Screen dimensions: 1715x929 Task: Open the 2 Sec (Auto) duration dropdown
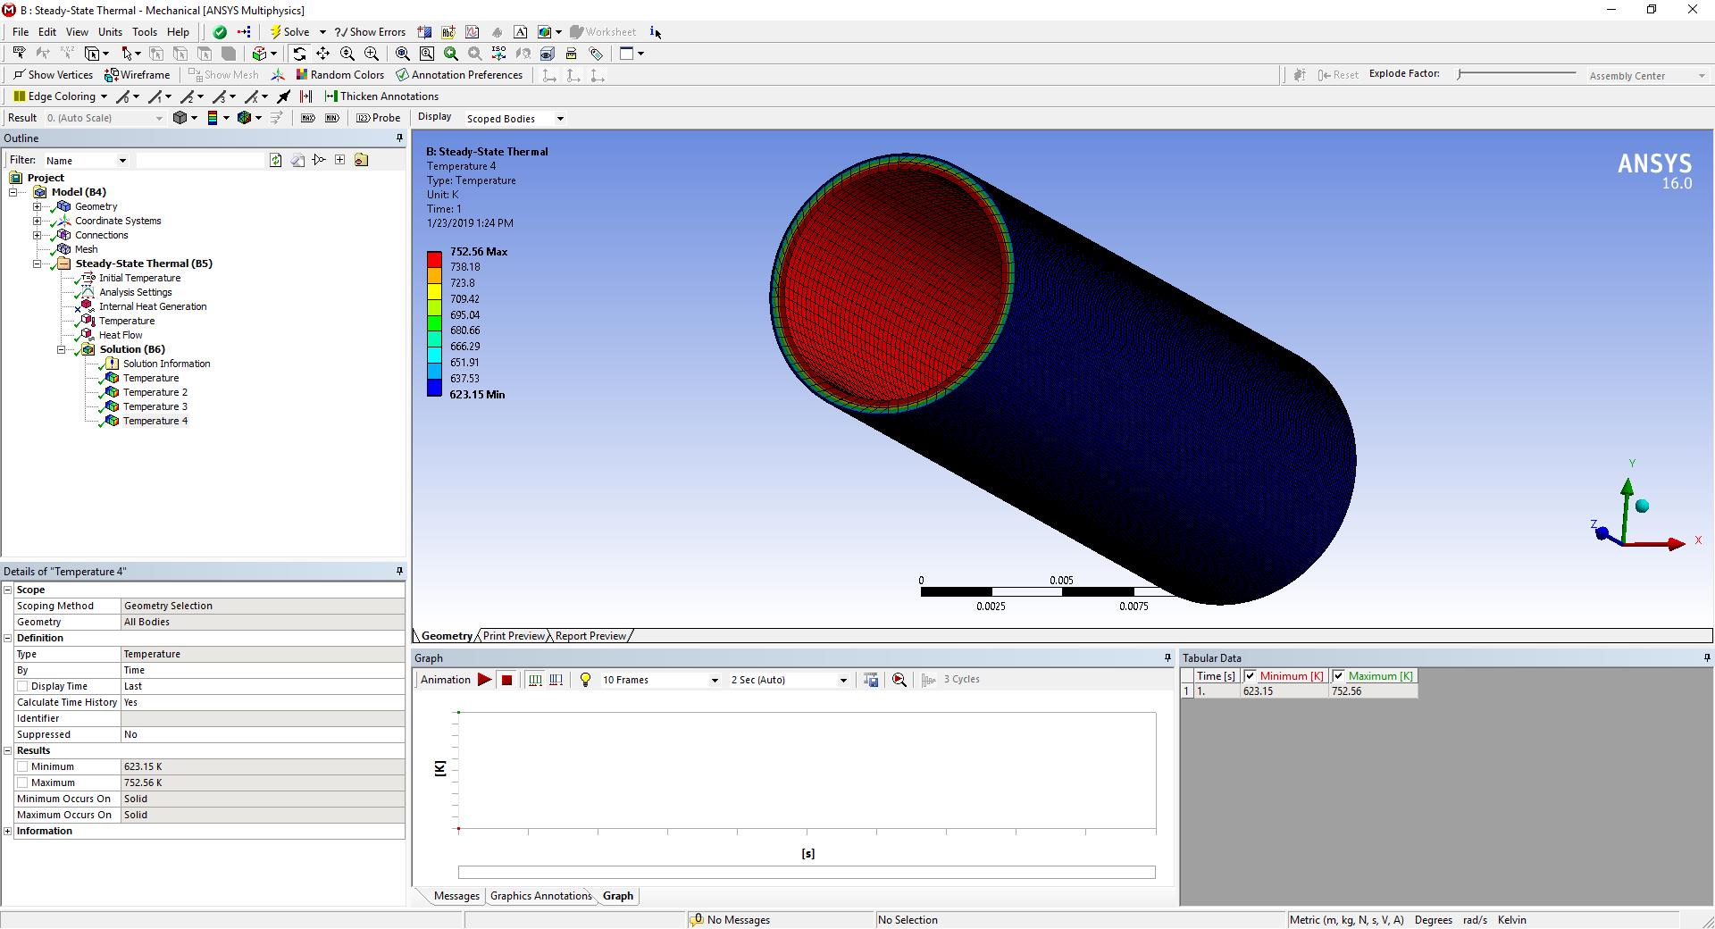[x=842, y=681]
